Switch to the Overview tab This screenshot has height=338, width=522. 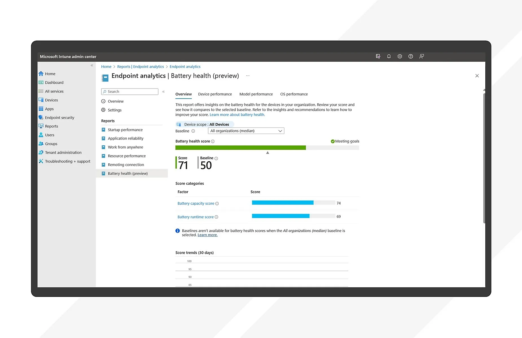tap(183, 94)
